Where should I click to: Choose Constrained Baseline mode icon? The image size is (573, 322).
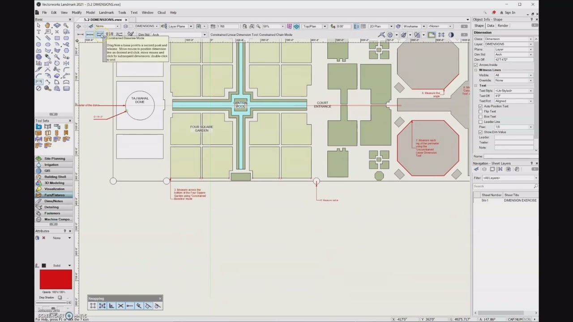(x=100, y=34)
